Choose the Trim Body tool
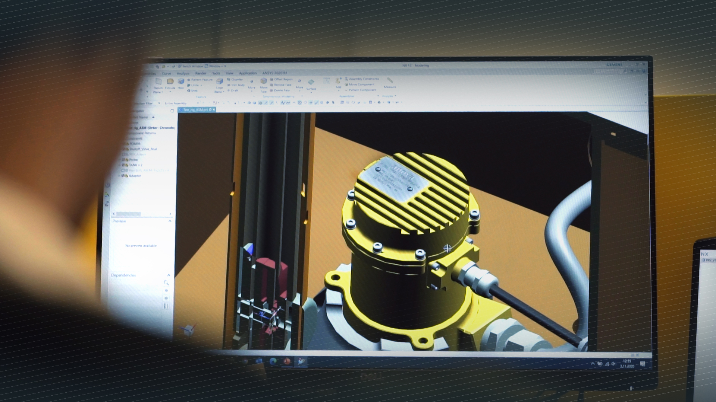The height and width of the screenshot is (402, 716). 236,85
